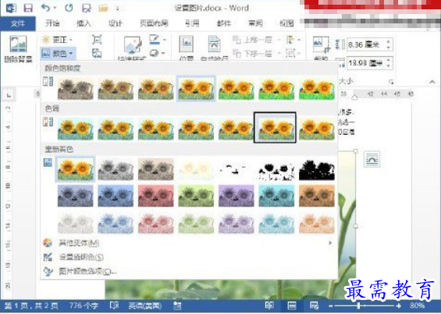Select the dark green recolor thumbnail

pos(196,196)
